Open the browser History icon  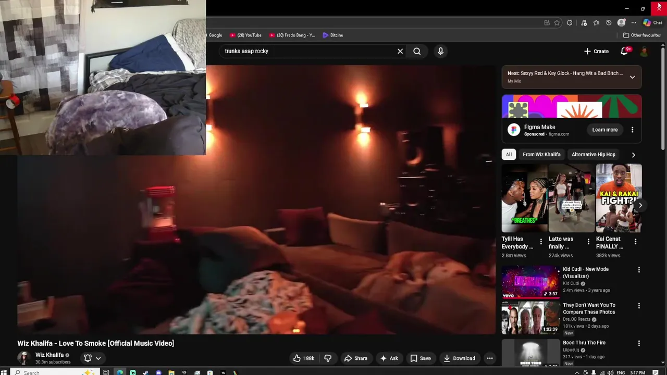coord(609,23)
